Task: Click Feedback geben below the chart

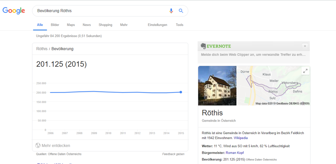Action: [x=173, y=154]
